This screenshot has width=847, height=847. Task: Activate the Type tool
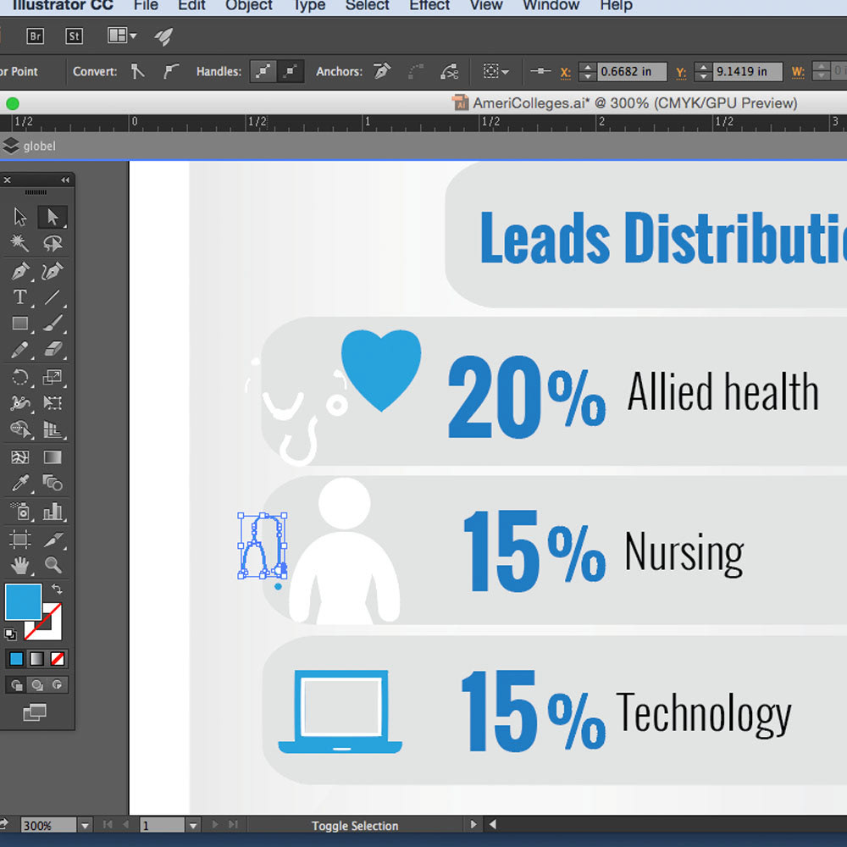click(x=20, y=296)
